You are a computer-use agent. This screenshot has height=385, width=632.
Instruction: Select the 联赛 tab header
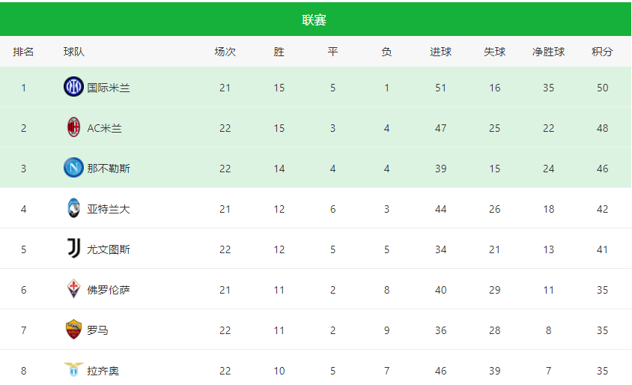coord(314,19)
